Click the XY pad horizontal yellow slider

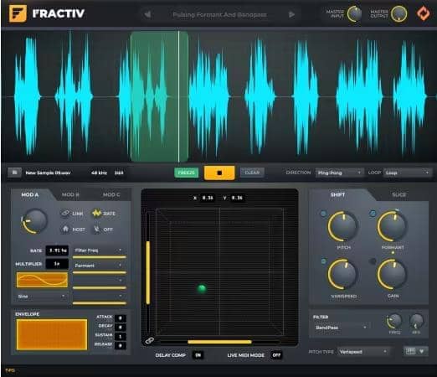(x=219, y=342)
